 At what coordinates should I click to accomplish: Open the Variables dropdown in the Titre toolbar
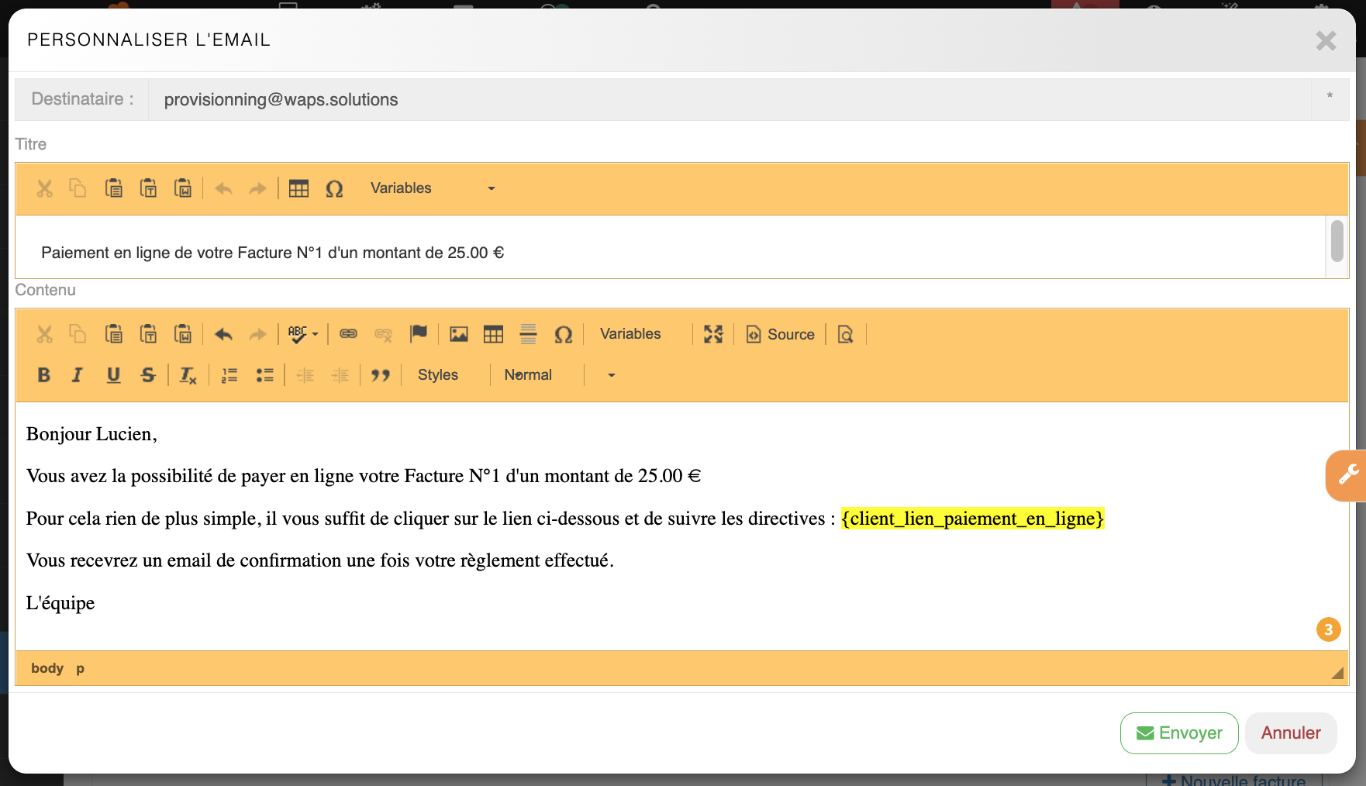coord(432,188)
